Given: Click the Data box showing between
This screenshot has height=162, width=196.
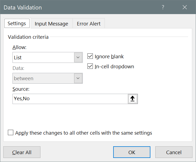Looking at the screenshot, I should click(x=43, y=78).
